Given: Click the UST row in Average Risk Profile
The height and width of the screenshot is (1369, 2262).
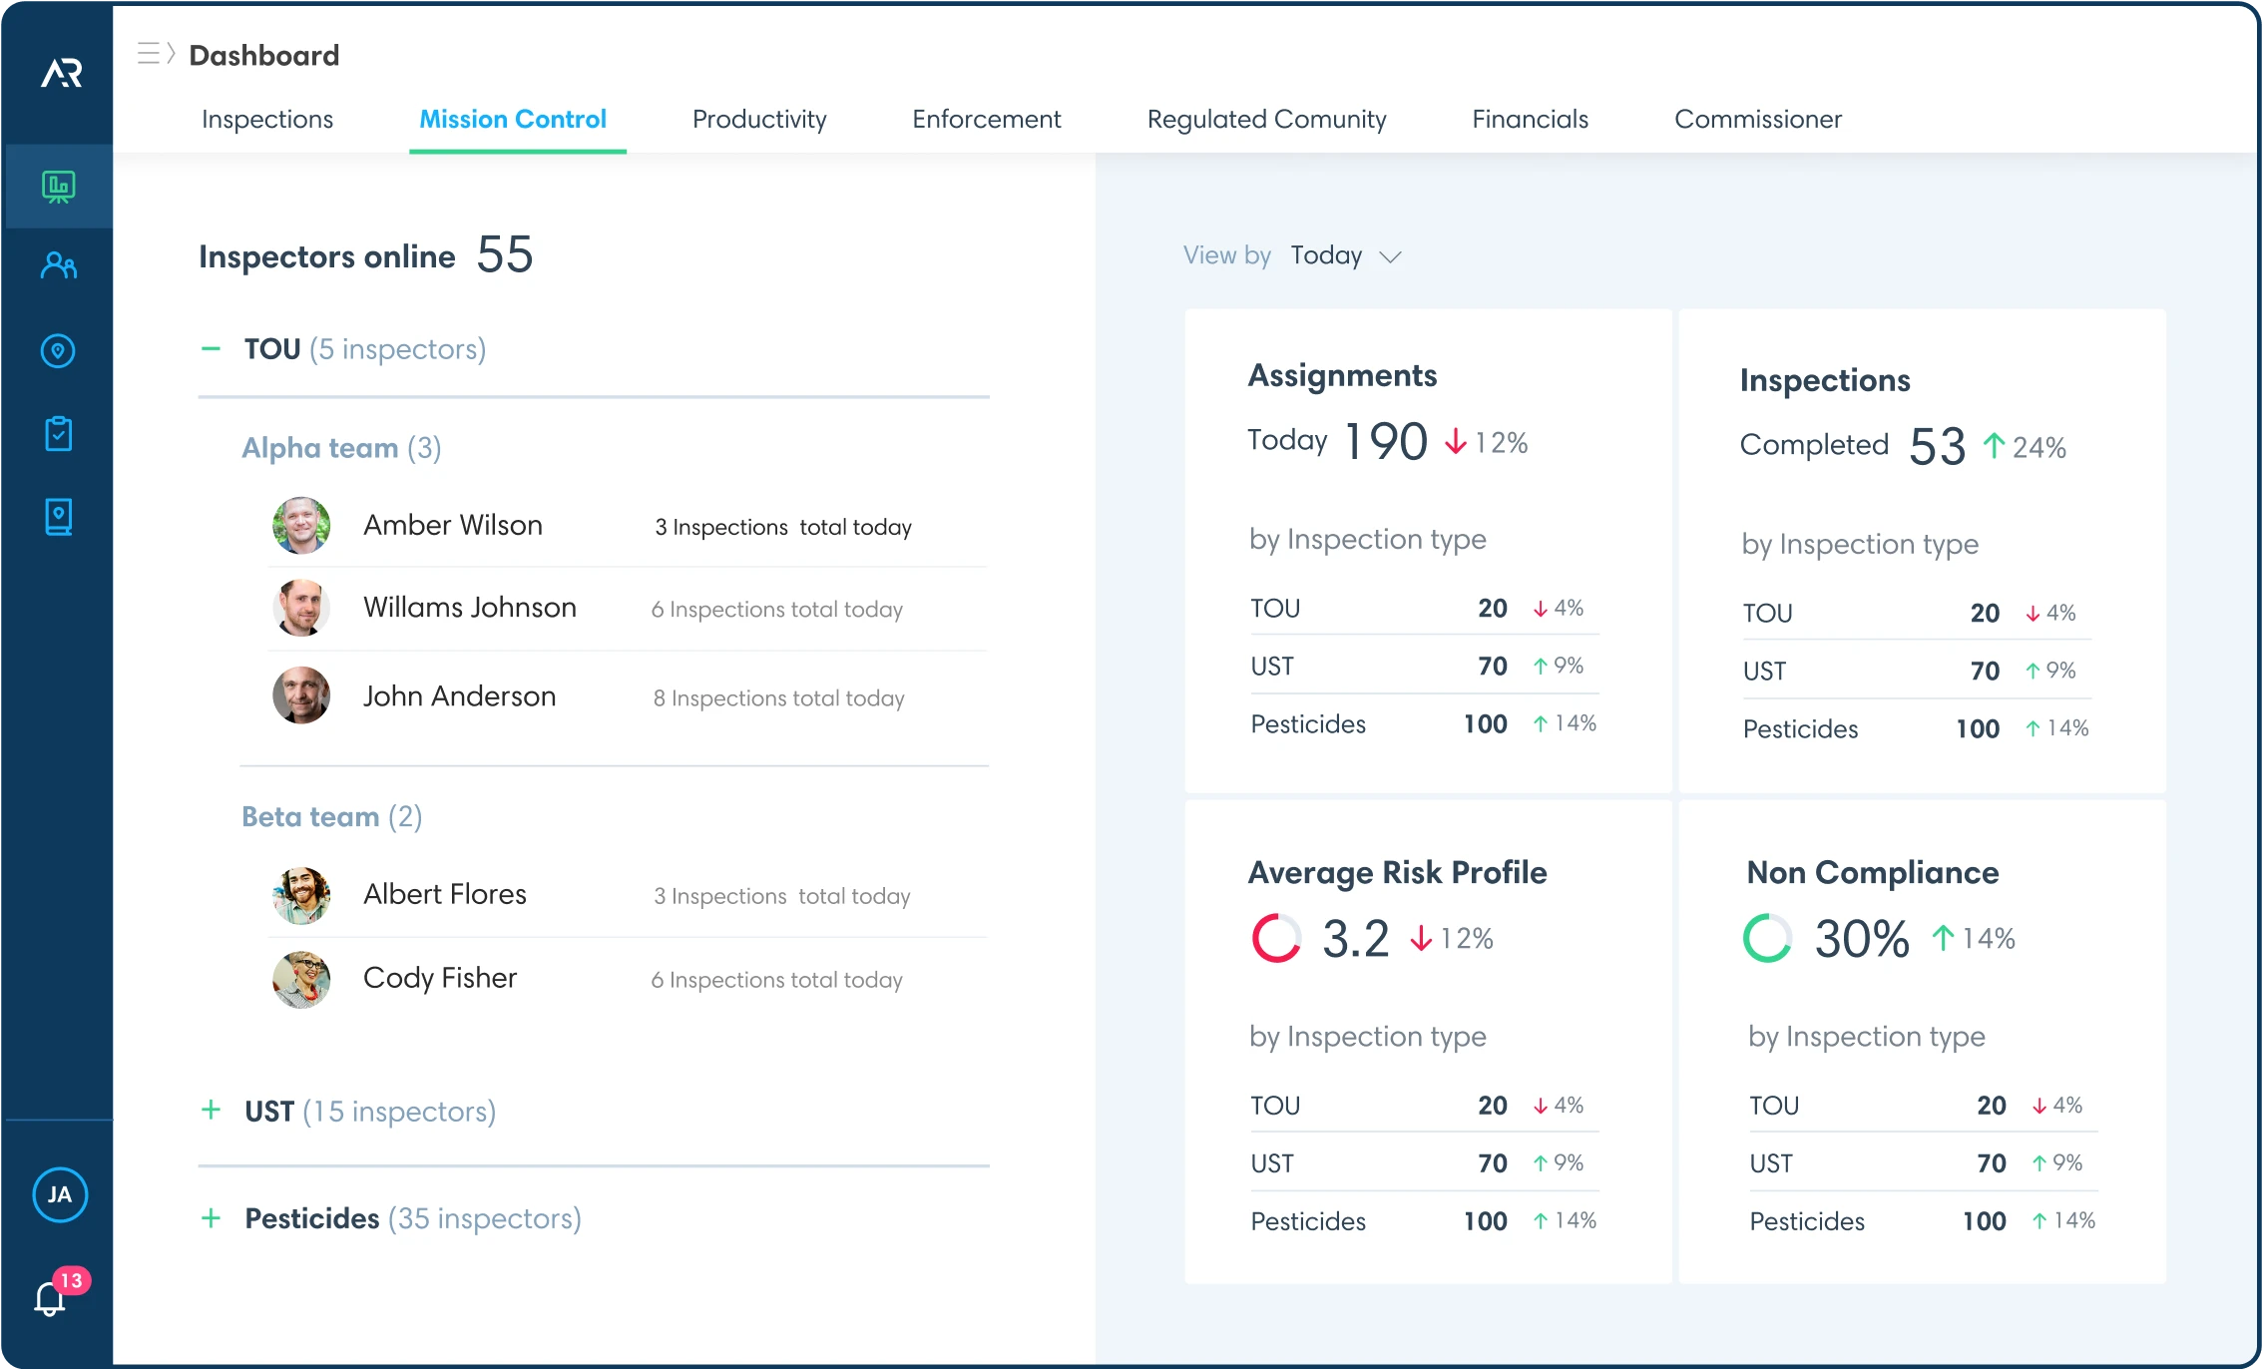Looking at the screenshot, I should point(1424,1162).
